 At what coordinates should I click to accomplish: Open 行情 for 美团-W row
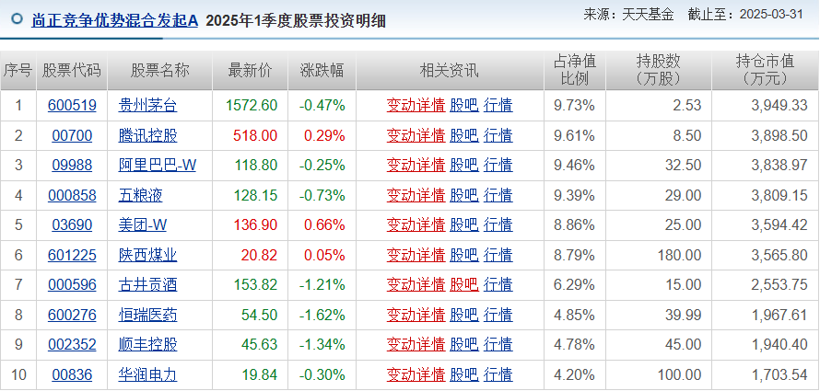(x=498, y=225)
